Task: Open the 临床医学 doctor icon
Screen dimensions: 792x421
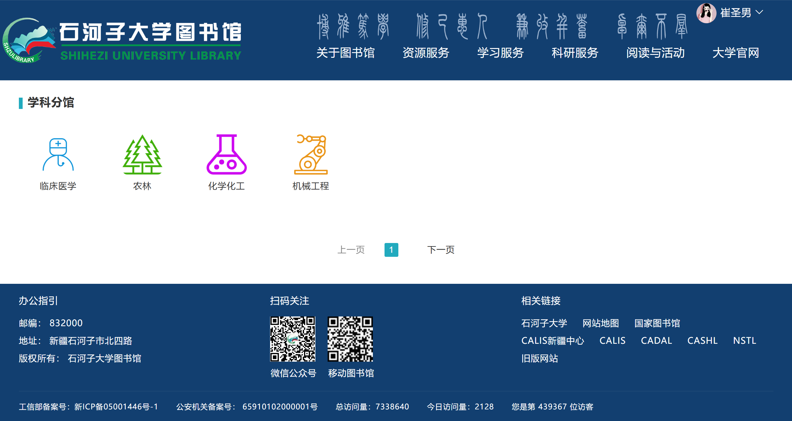Action: pyautogui.click(x=58, y=154)
